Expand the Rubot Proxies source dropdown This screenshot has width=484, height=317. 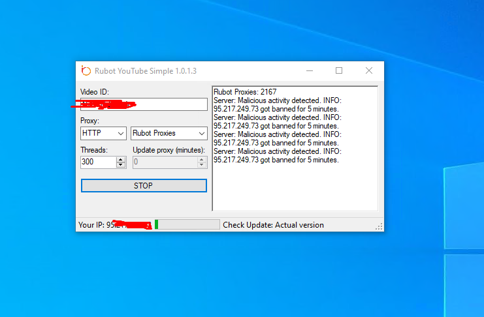tap(169, 133)
